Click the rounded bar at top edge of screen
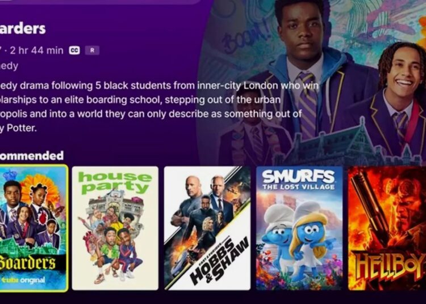 coord(102,2)
